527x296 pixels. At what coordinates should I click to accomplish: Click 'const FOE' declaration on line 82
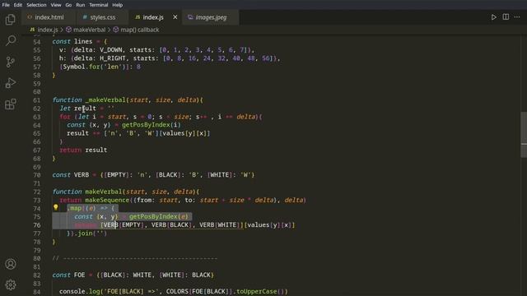click(69, 275)
